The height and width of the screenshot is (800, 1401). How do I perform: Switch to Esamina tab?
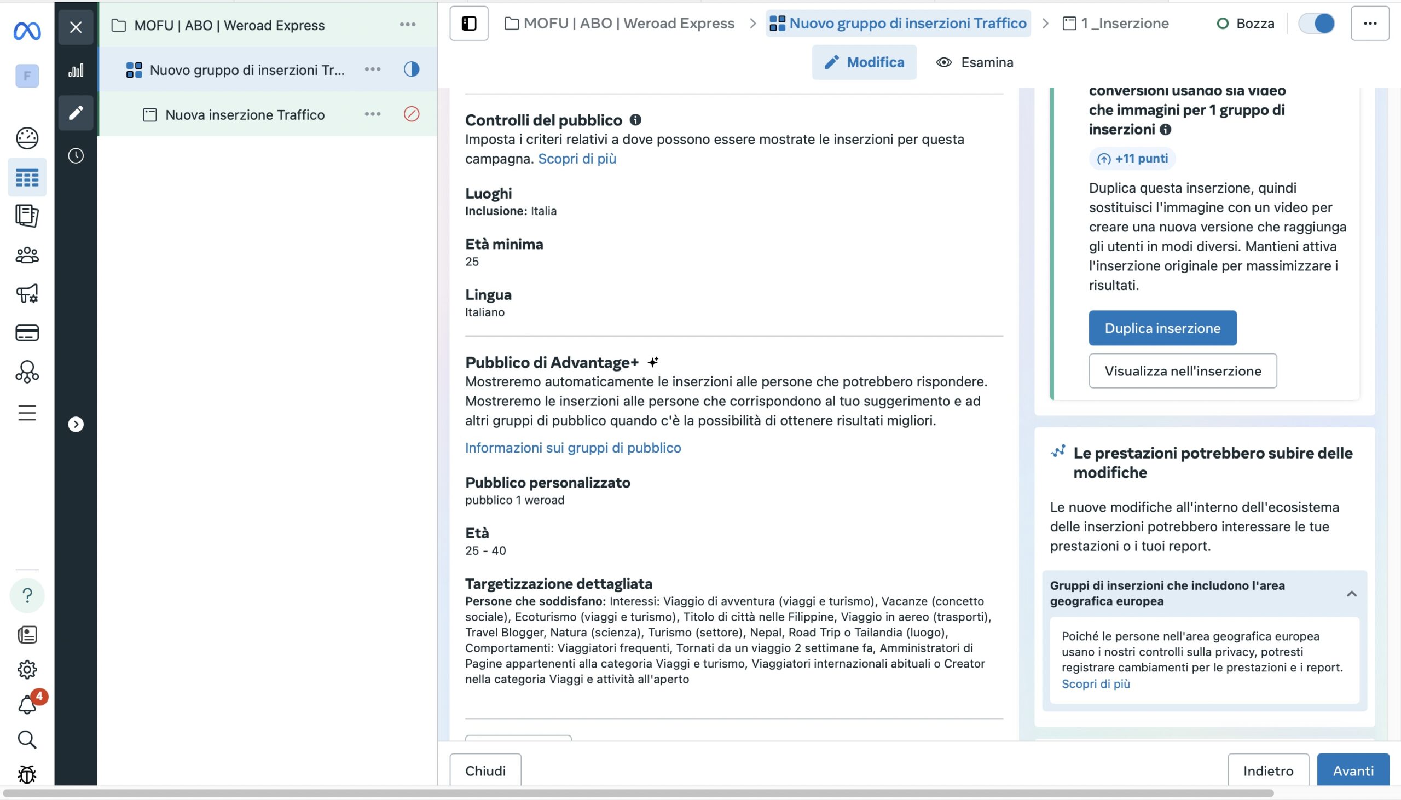[975, 62]
